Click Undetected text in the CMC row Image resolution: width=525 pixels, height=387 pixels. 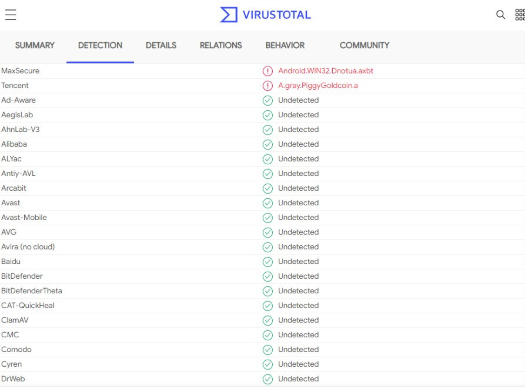(x=299, y=335)
